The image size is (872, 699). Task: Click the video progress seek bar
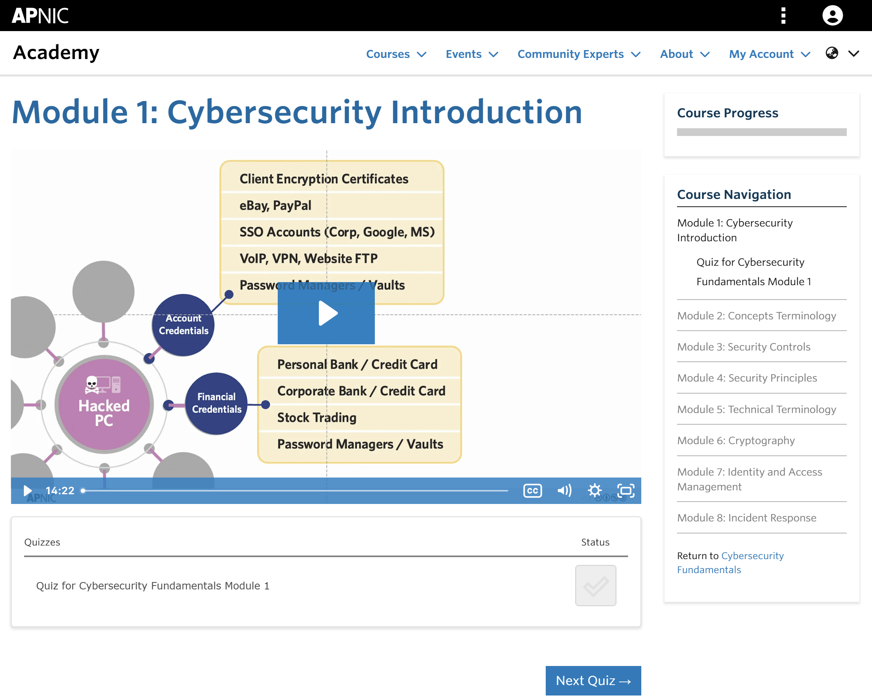(295, 491)
